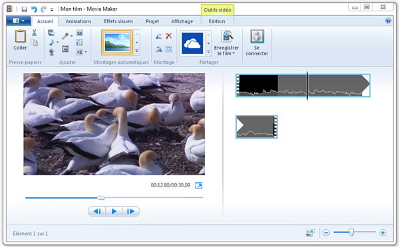Click the gannets video preview monitor

click(x=114, y=124)
